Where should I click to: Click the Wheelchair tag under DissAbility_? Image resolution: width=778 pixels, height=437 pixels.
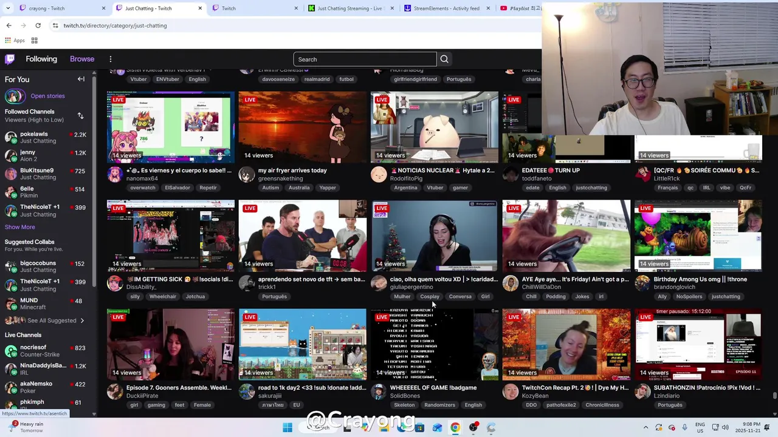click(163, 297)
